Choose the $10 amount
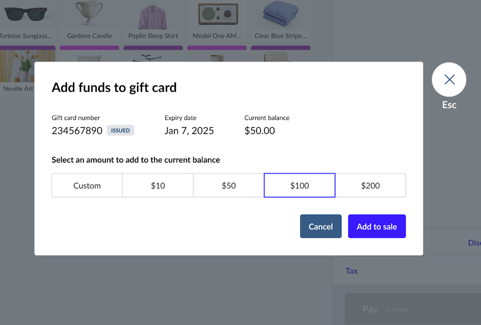 158,186
